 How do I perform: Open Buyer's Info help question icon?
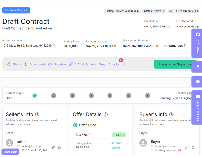pyautogui.click(x=171, y=114)
